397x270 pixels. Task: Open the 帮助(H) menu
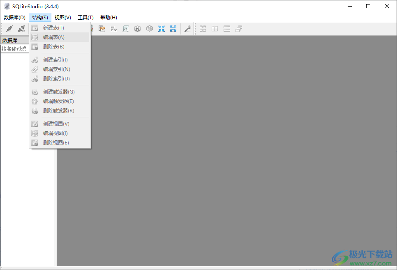pyautogui.click(x=108, y=18)
